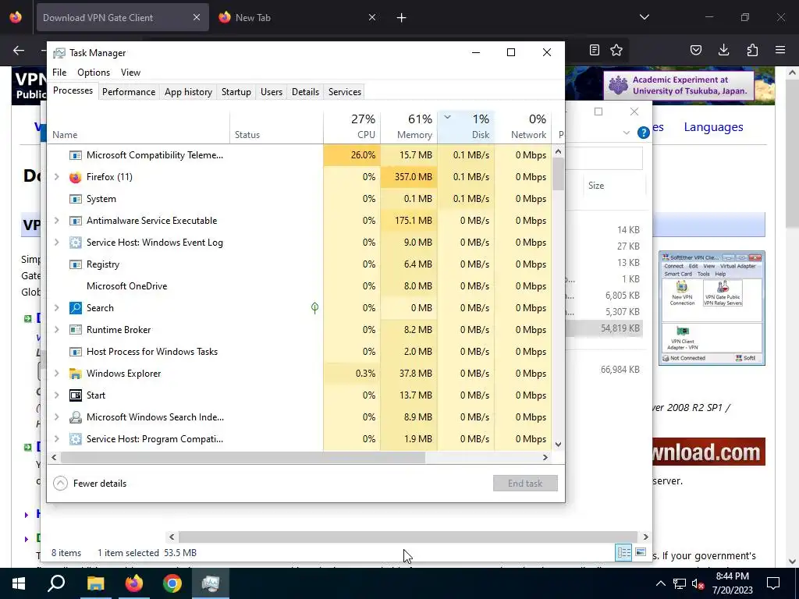The image size is (799, 599).
Task: Click the End task button
Action: pyautogui.click(x=525, y=484)
